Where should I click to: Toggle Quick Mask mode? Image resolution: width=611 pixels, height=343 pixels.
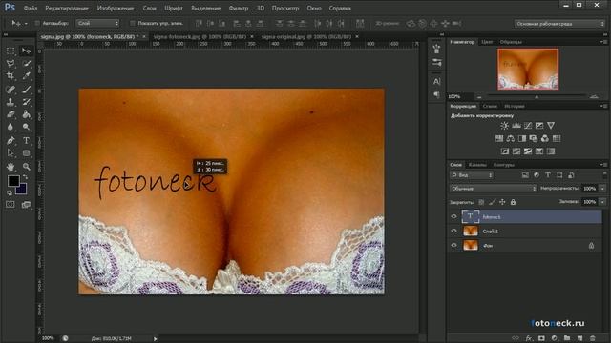[x=11, y=205]
